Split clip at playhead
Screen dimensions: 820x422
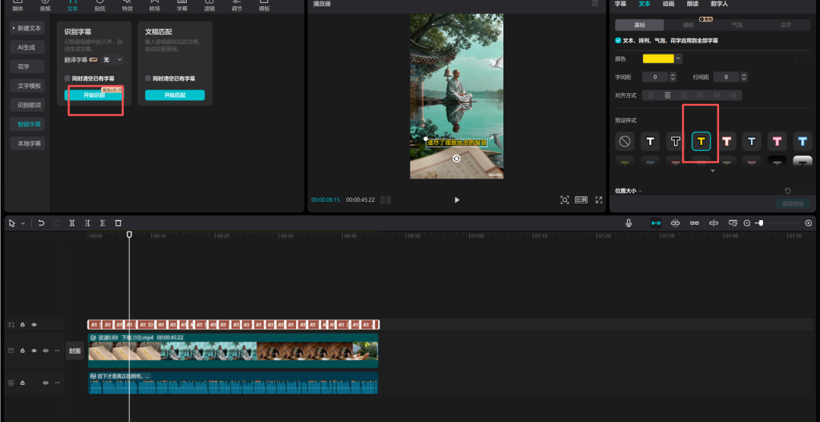(72, 223)
